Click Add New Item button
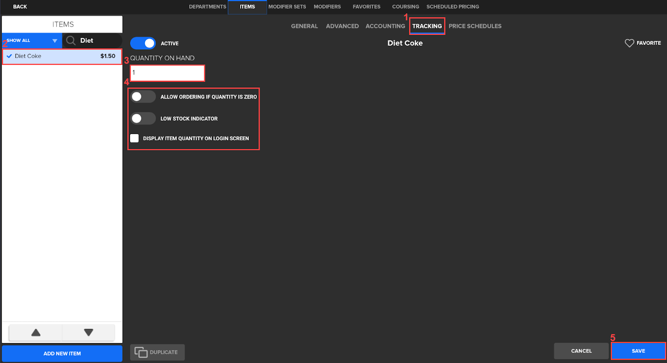The width and height of the screenshot is (667, 363). coord(62,353)
